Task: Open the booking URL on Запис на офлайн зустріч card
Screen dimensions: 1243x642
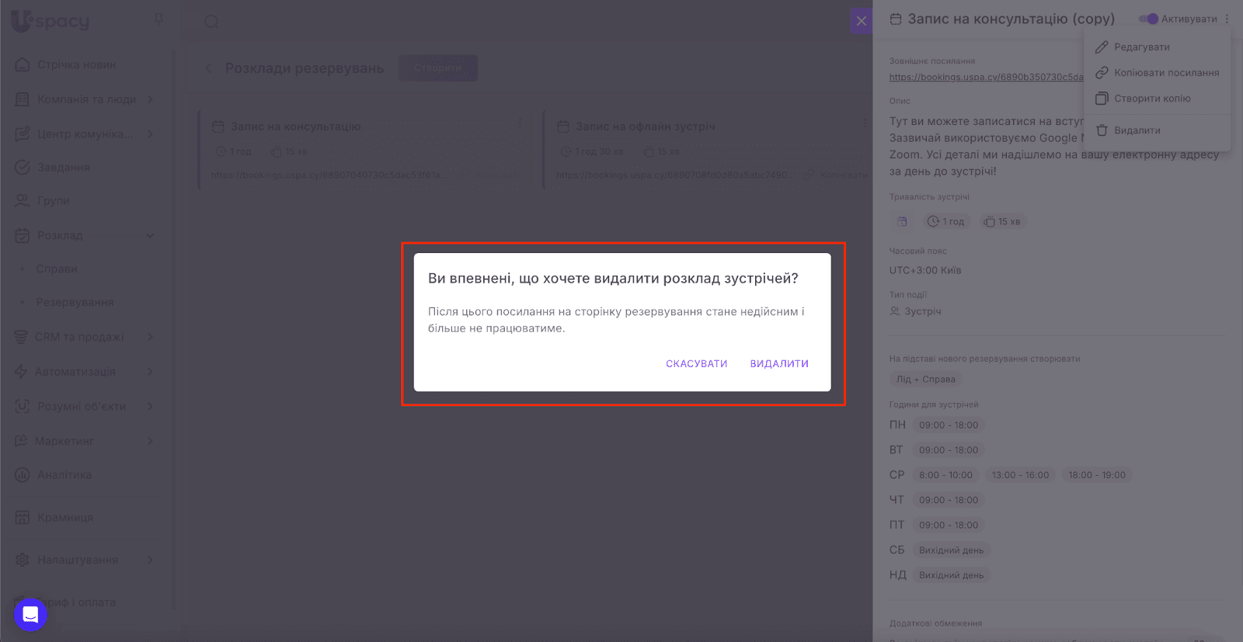Action: 675,175
